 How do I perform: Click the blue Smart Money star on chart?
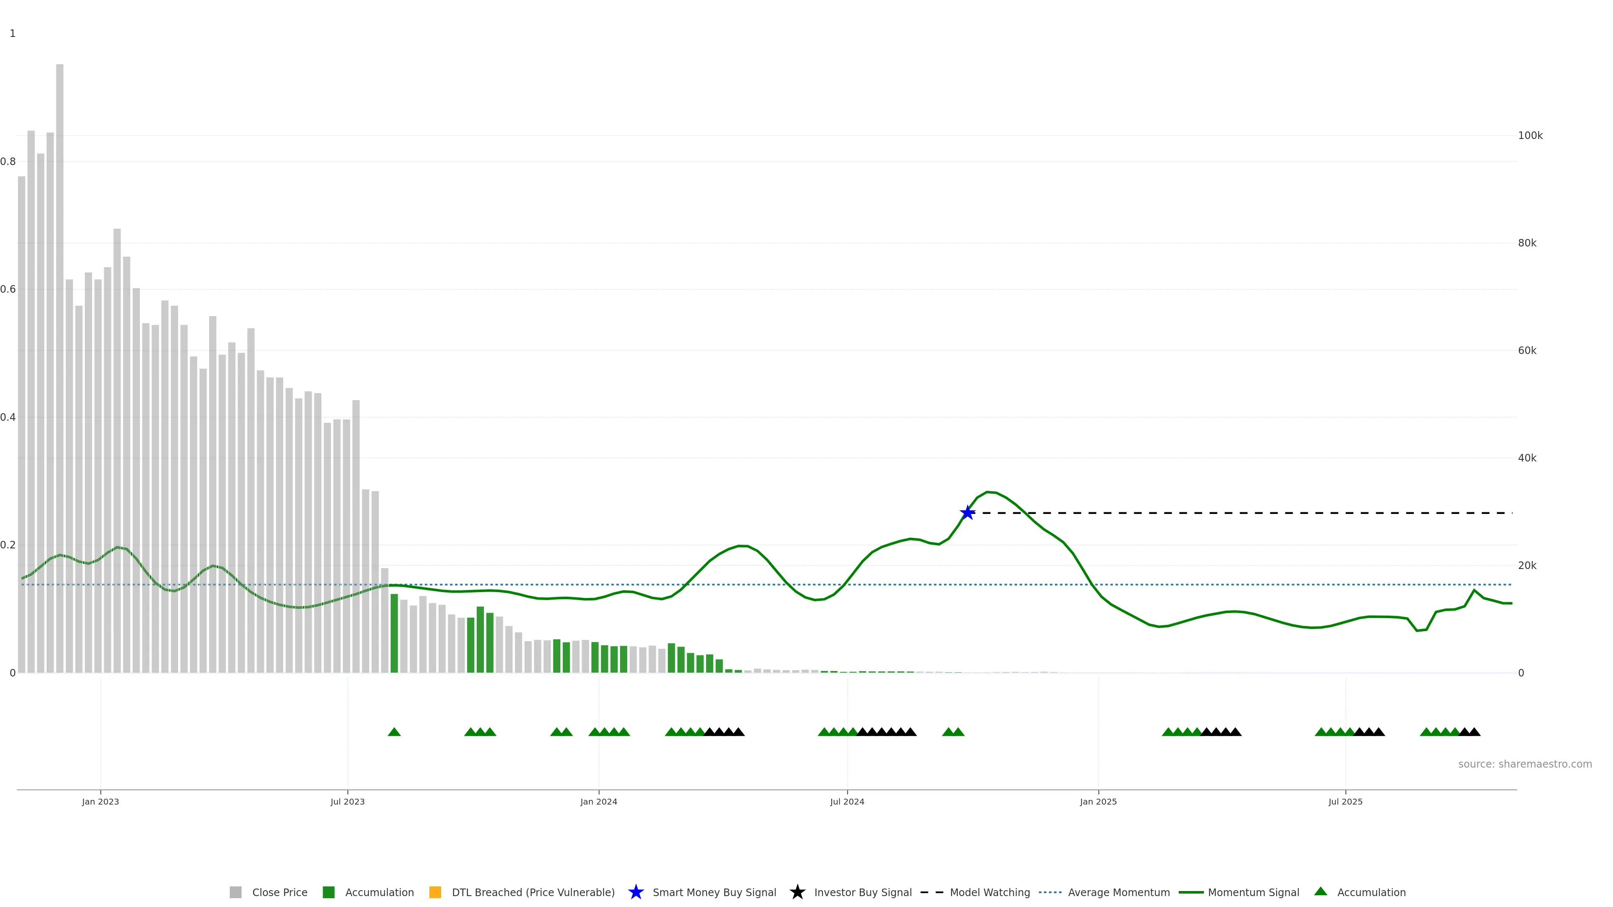(x=967, y=513)
